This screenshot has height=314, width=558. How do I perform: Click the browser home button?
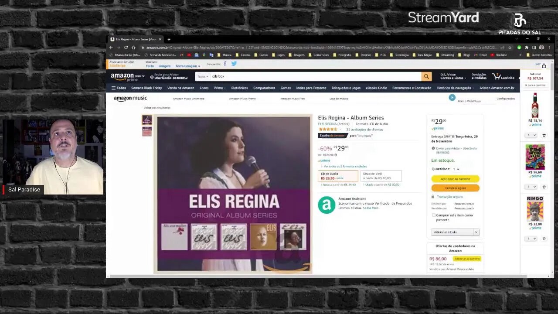coord(133,48)
